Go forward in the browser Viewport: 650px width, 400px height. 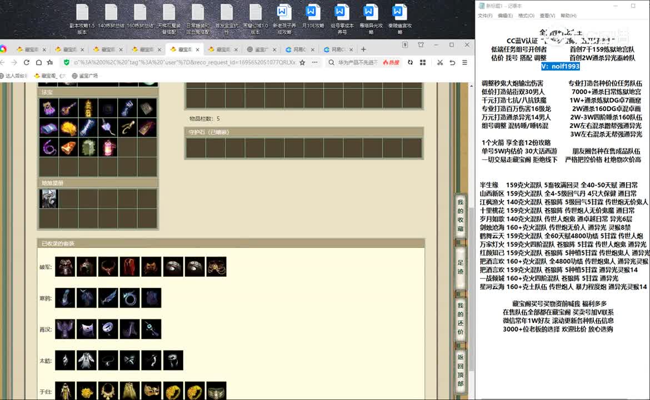coord(14,62)
